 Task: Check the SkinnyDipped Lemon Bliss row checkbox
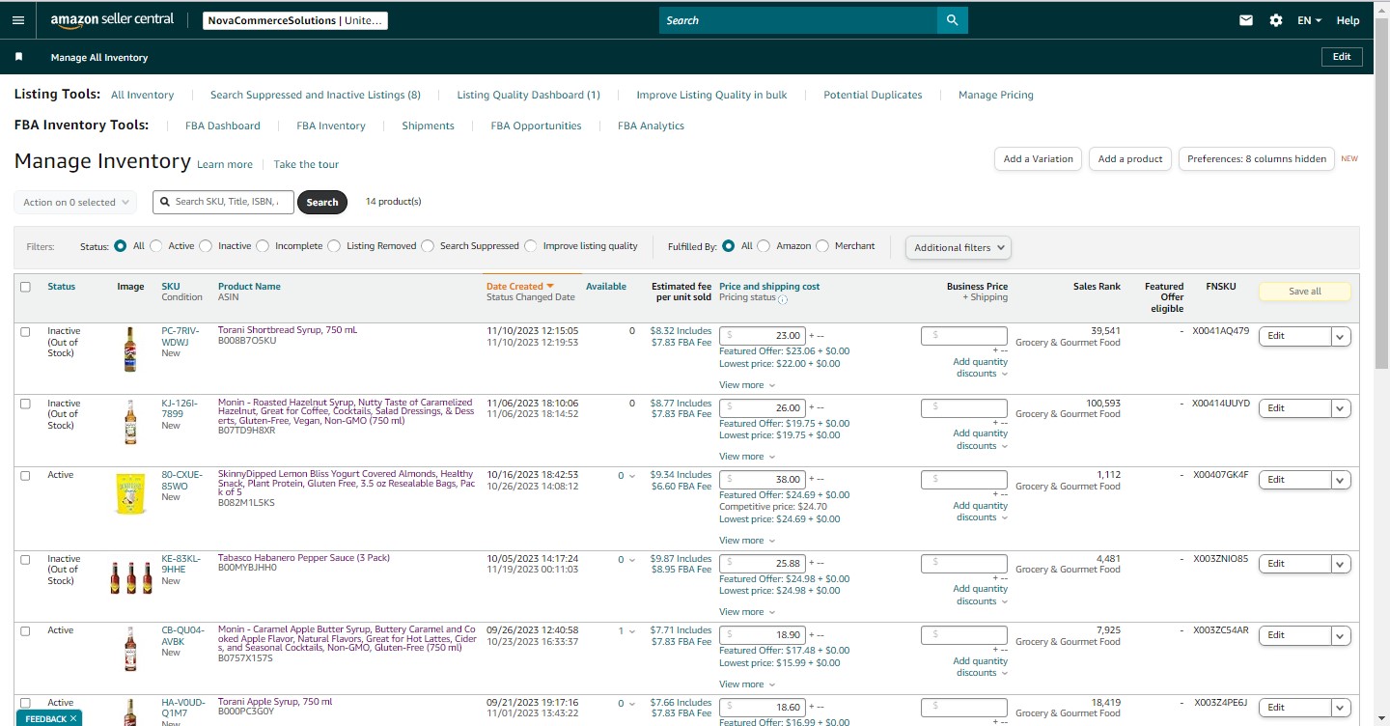pos(25,475)
